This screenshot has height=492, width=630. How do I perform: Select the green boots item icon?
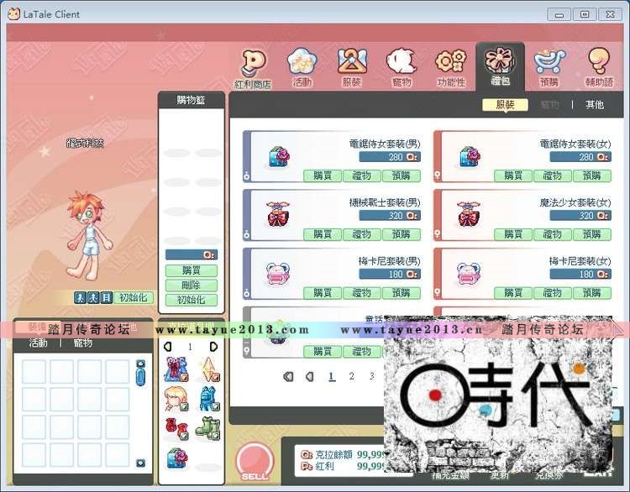pos(207,428)
